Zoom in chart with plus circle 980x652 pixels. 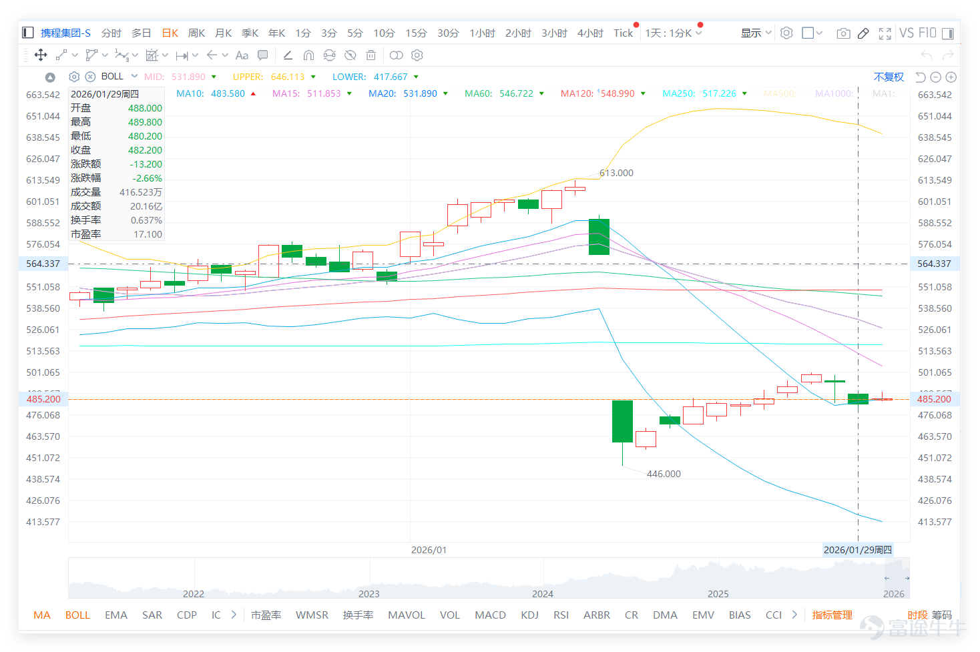(951, 77)
